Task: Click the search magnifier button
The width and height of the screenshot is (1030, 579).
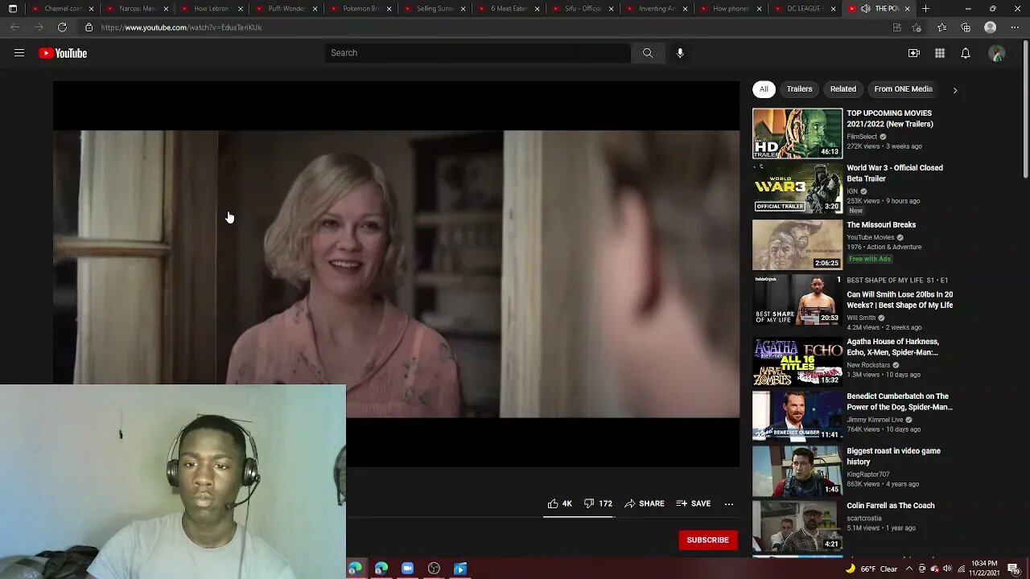Action: [x=647, y=53]
